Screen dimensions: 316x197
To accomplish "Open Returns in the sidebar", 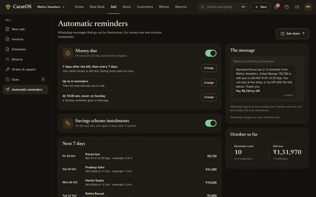I will (25, 59).
